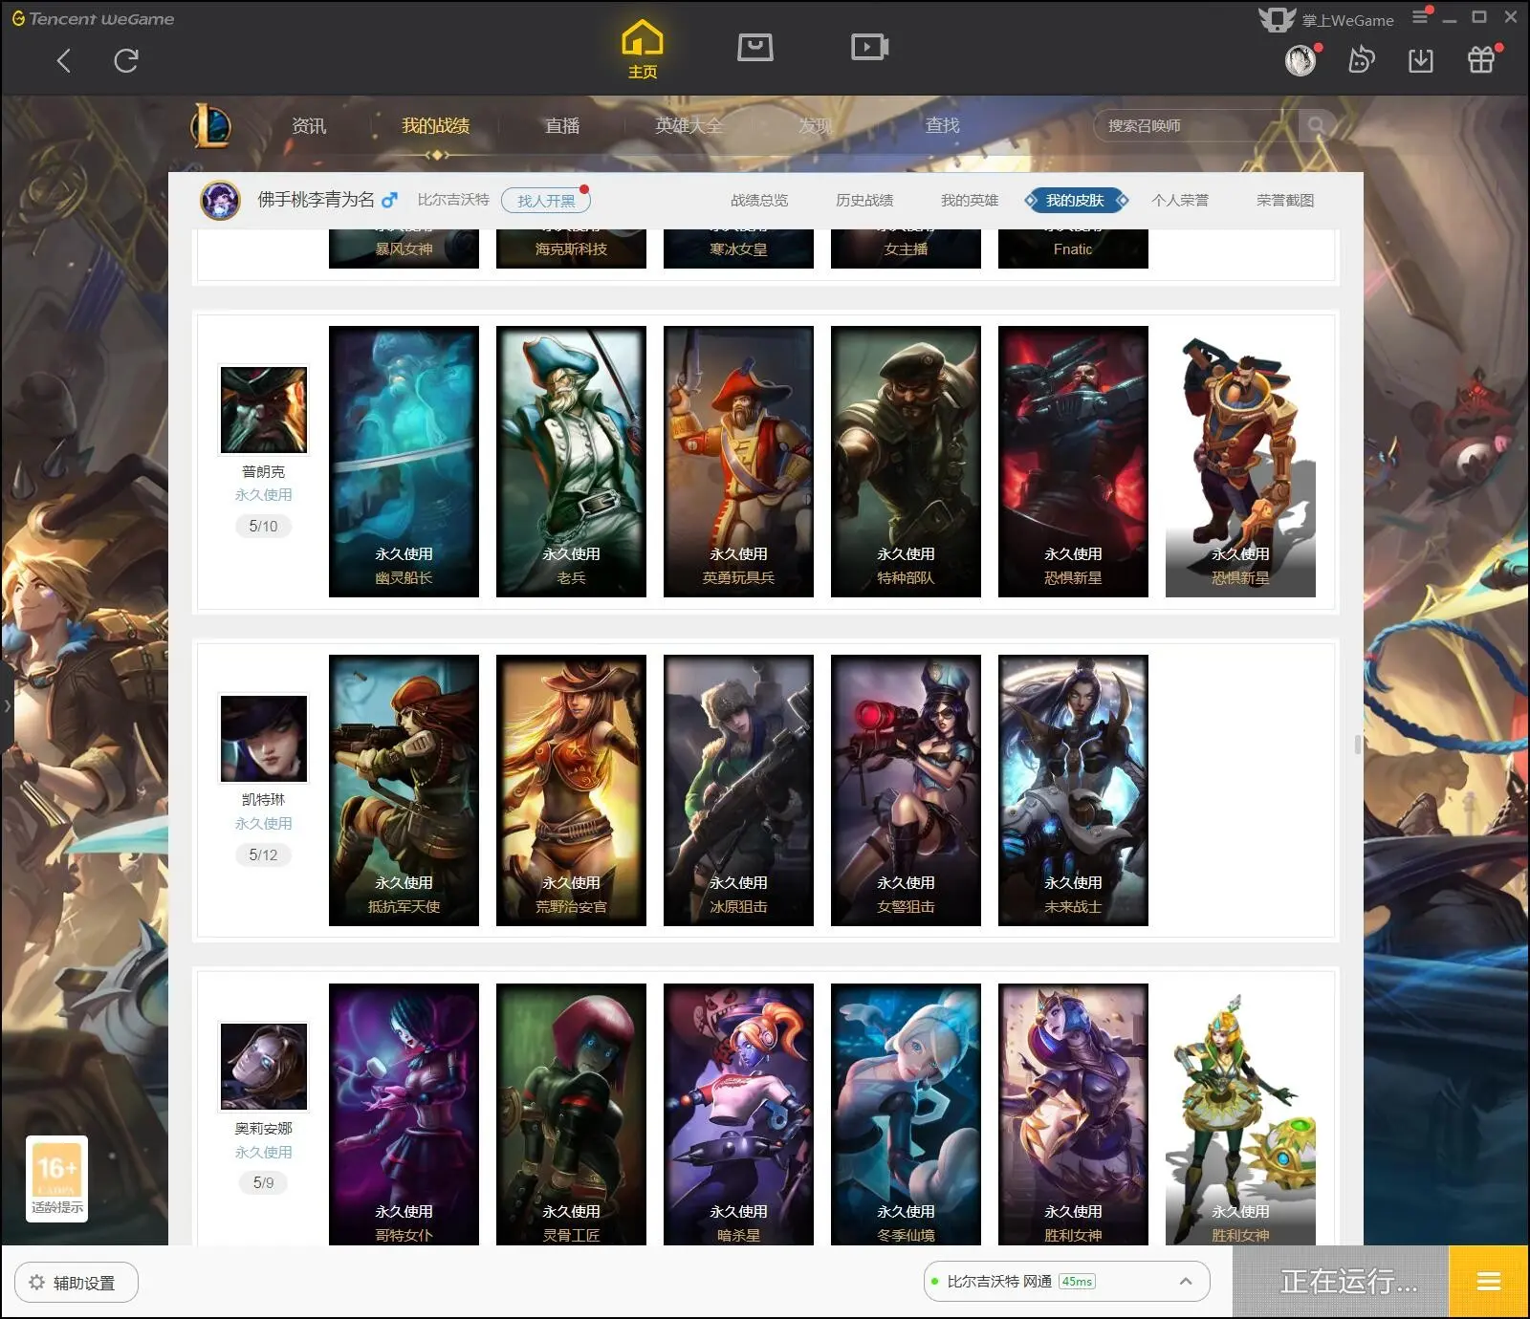The width and height of the screenshot is (1530, 1319).
Task: Click the summoner profile avatar
Action: click(x=220, y=201)
